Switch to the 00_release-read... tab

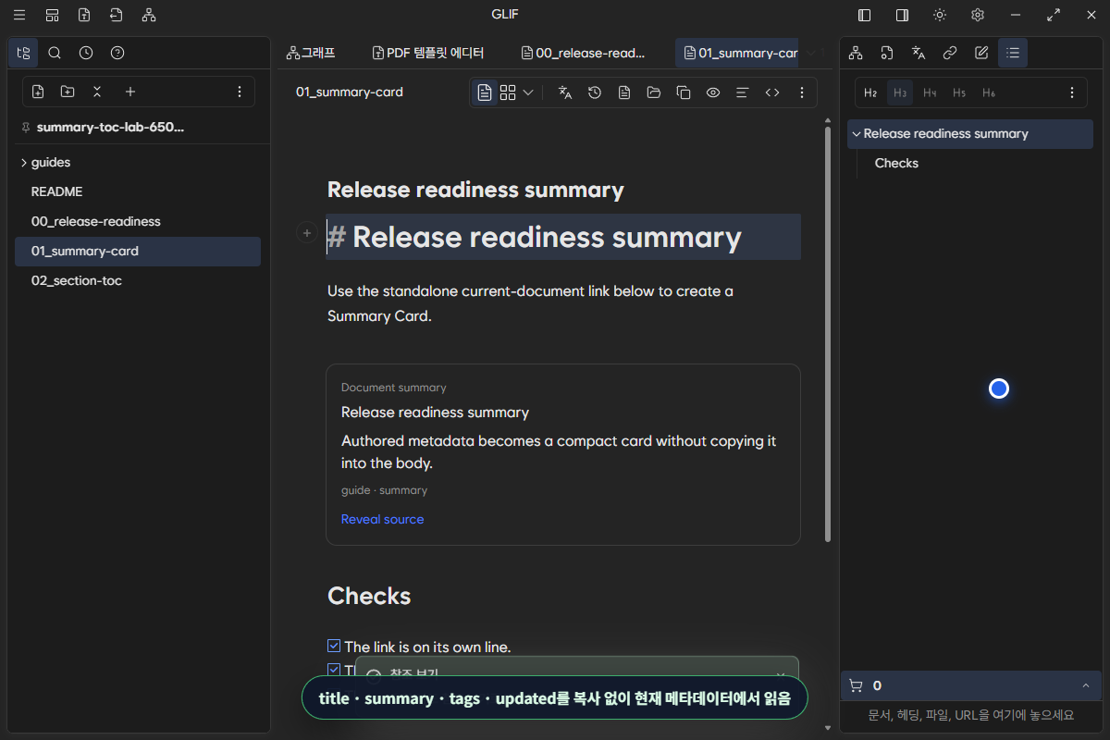click(x=584, y=53)
